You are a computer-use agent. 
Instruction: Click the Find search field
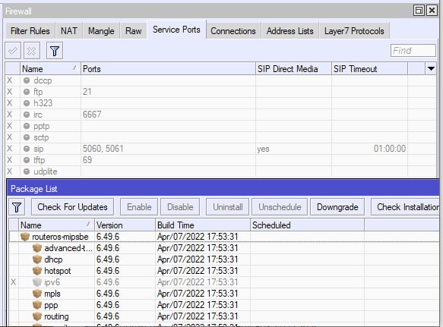click(x=413, y=51)
